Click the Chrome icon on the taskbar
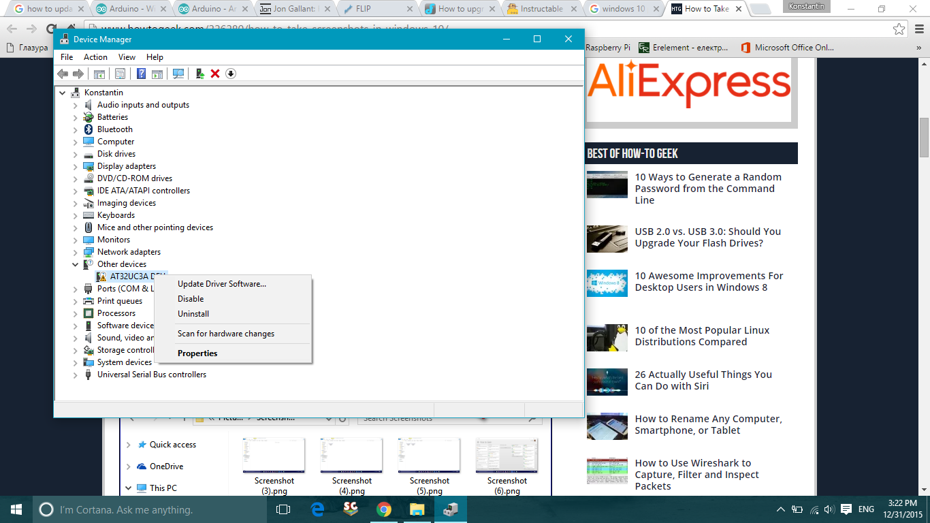Screen dimensions: 930x523 coord(385,509)
